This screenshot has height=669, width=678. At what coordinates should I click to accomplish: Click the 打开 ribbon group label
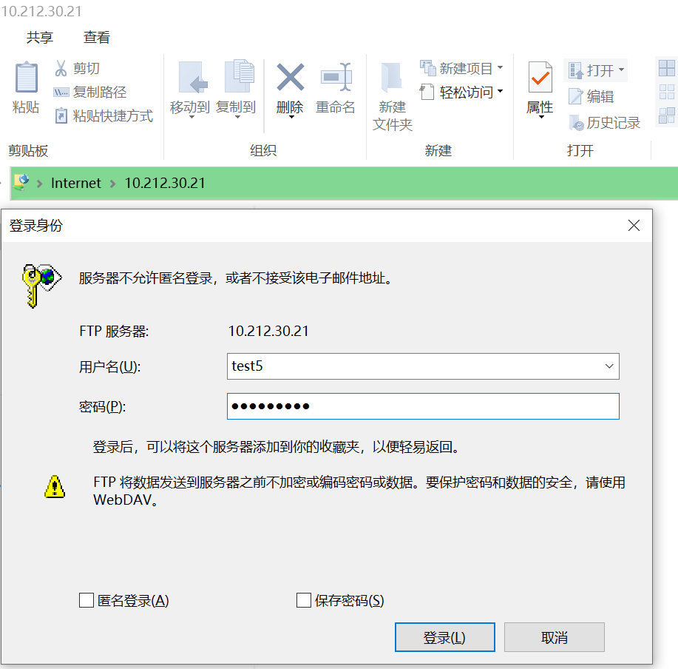[580, 150]
